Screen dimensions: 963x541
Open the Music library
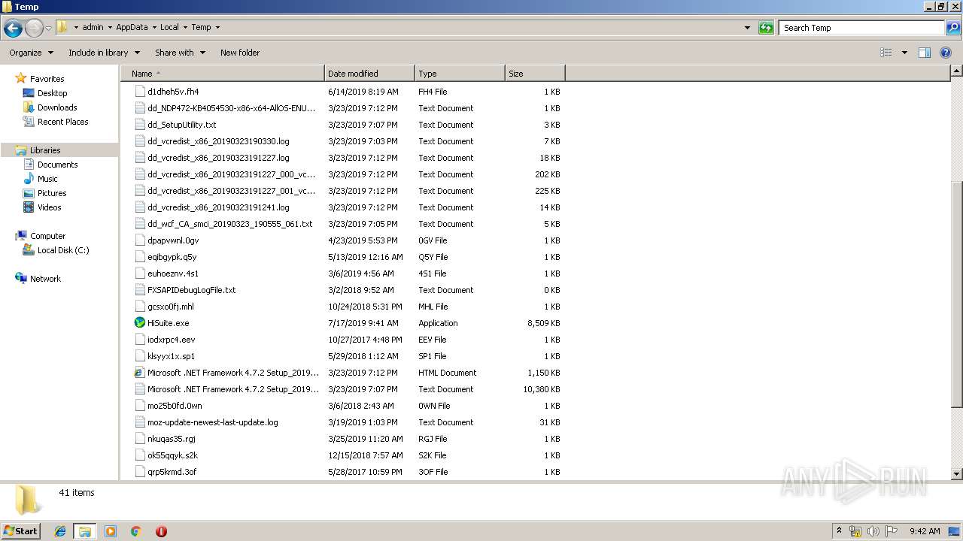47,179
